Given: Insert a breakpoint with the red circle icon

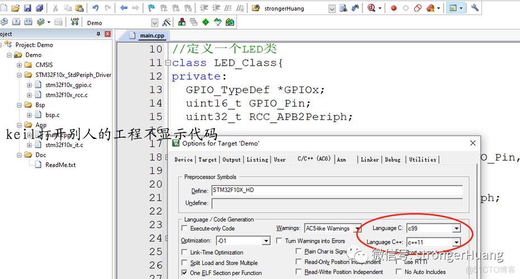Looking at the screenshot, I should tap(394, 8).
